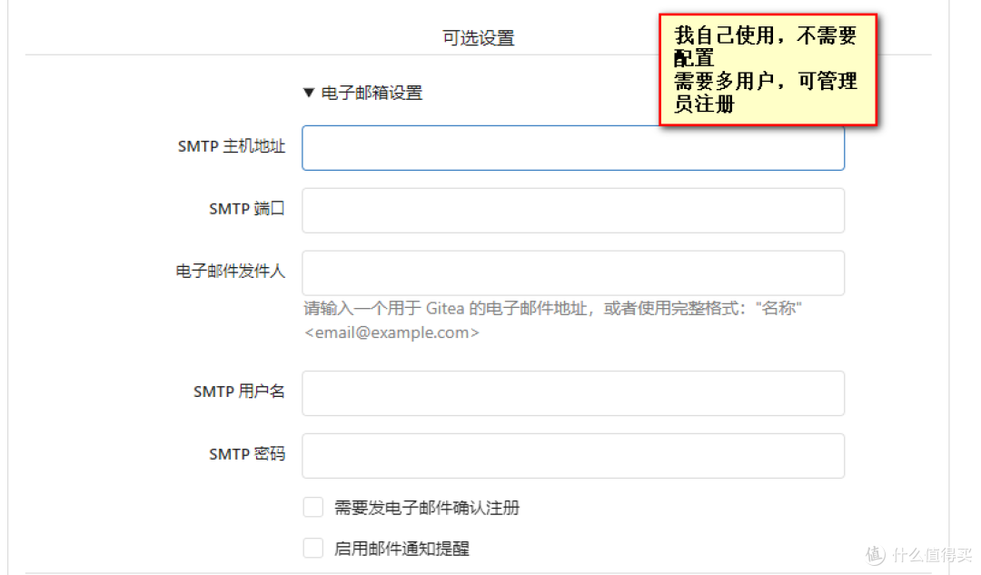
Task: Enable the 启用邮件通知提醒 option
Action: (x=312, y=548)
